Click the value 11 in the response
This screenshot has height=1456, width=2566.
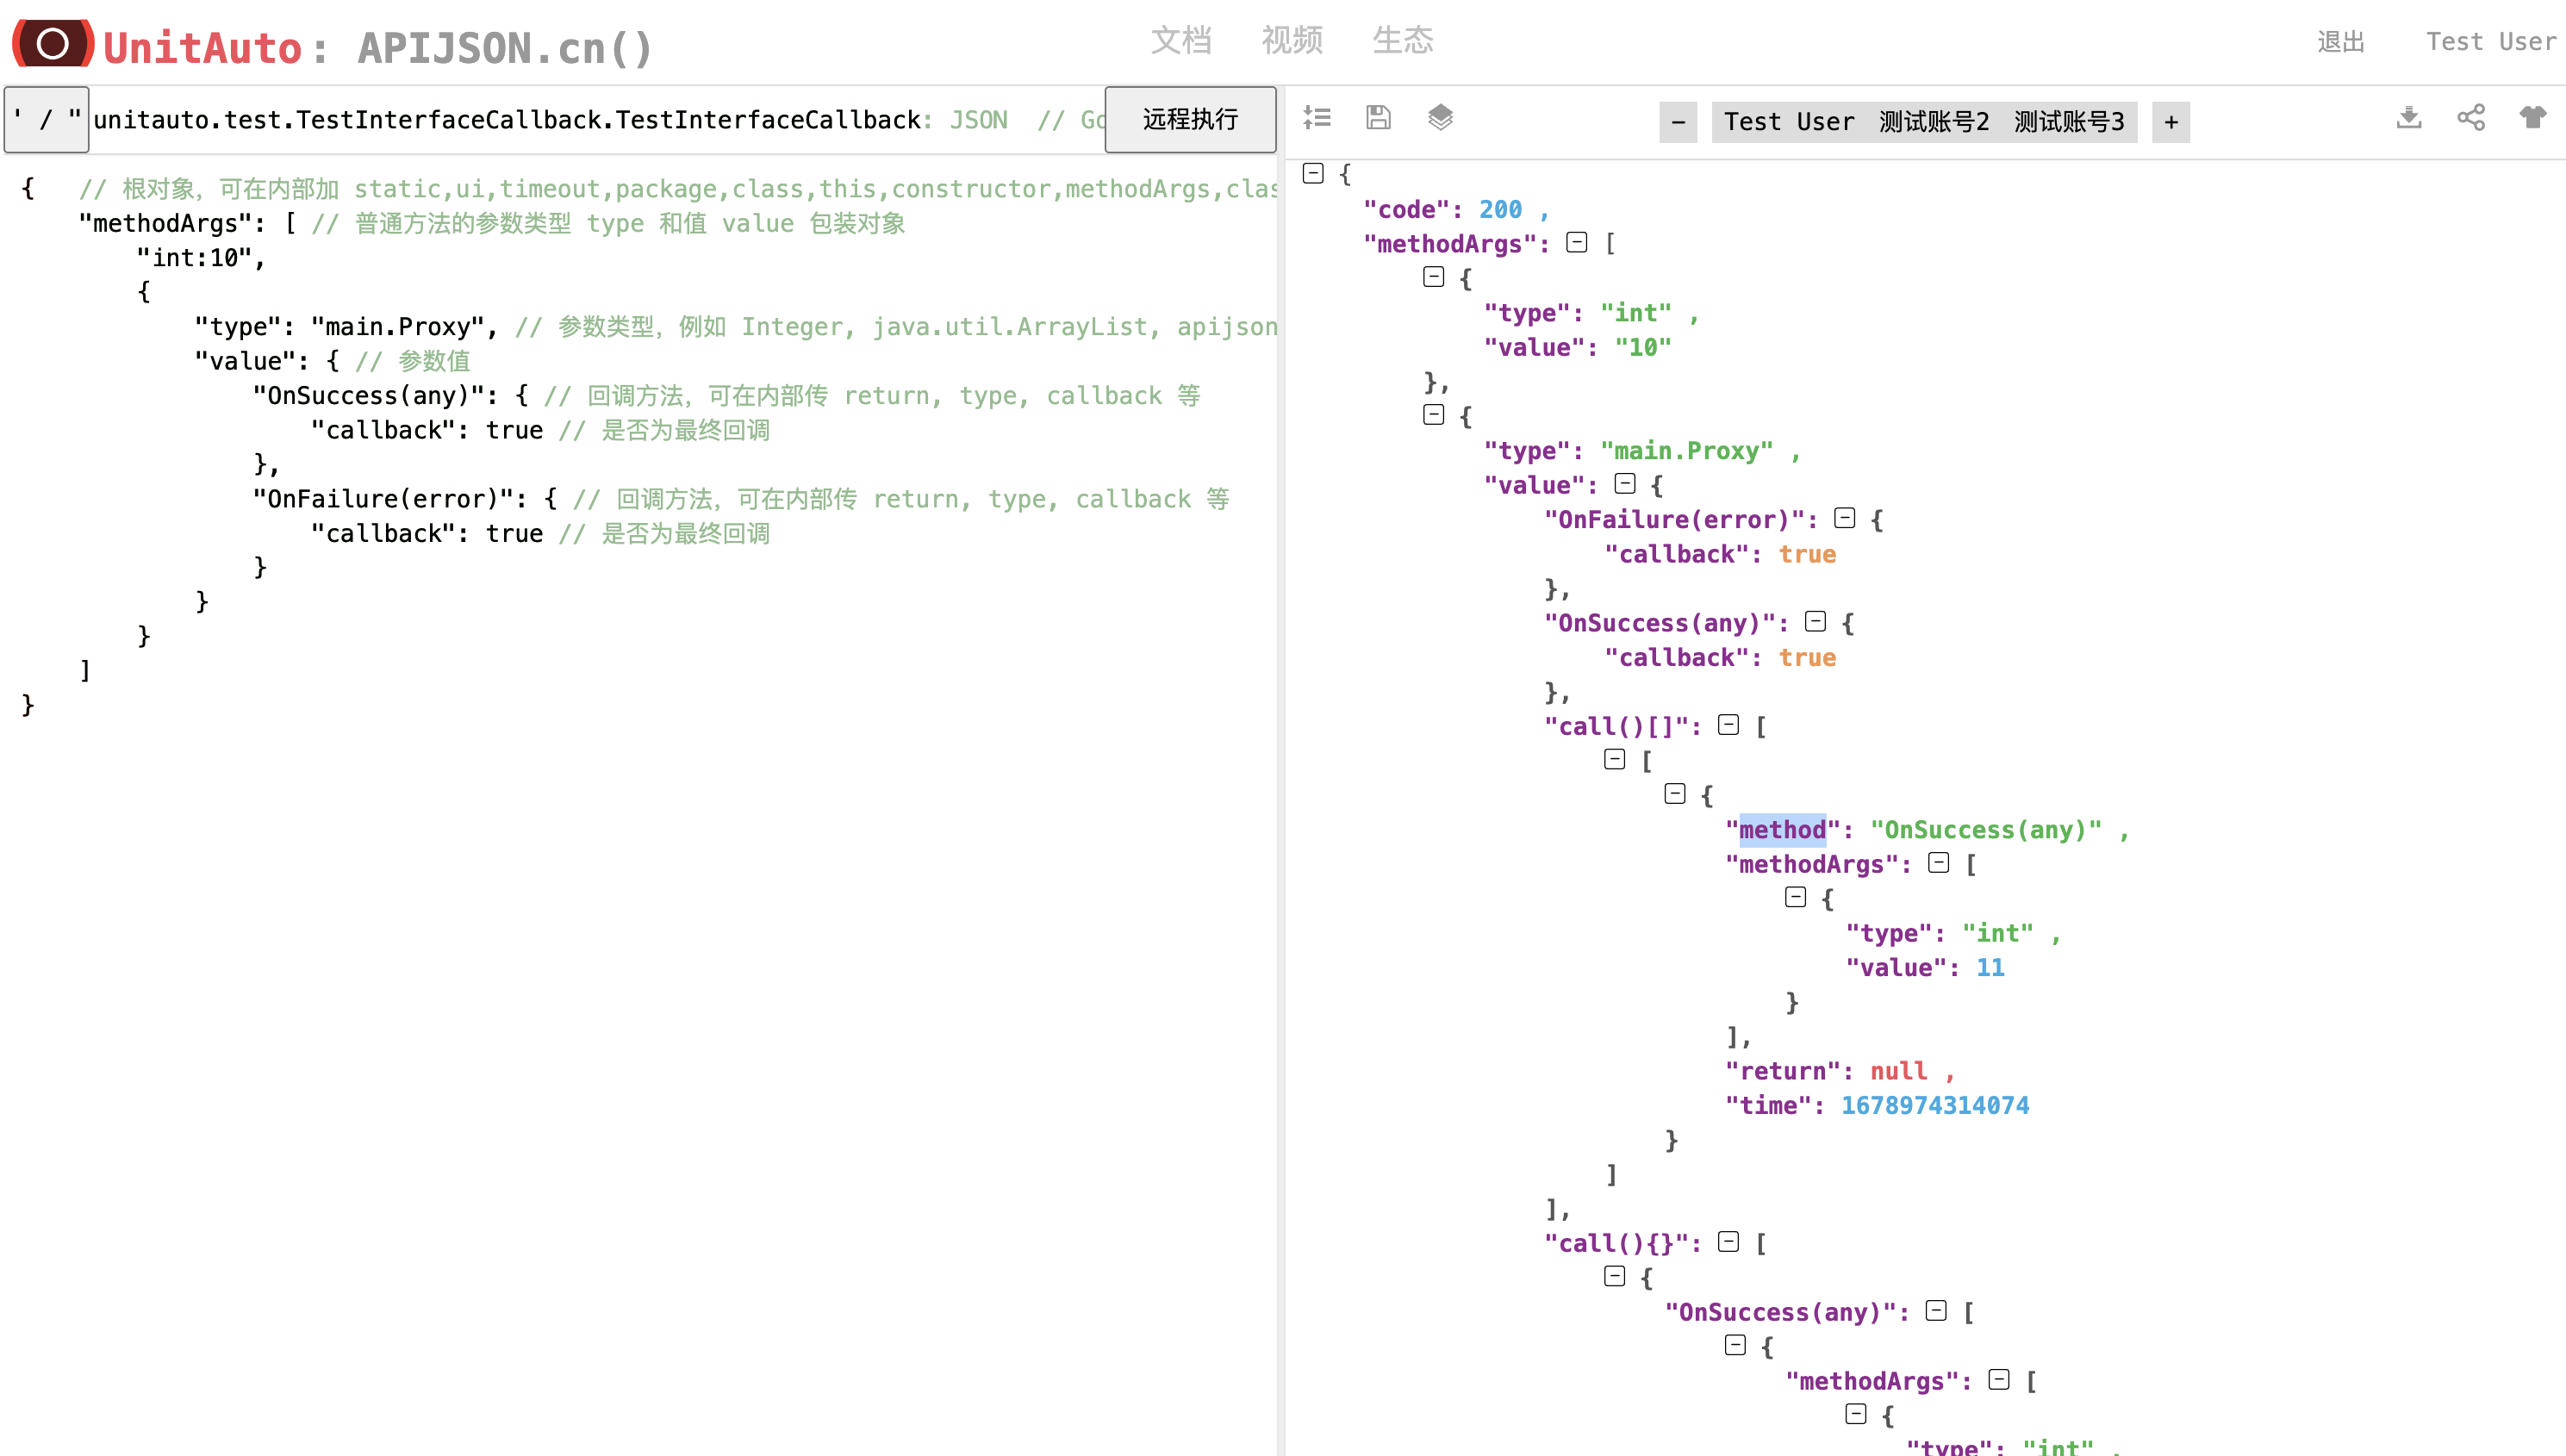click(x=1990, y=967)
